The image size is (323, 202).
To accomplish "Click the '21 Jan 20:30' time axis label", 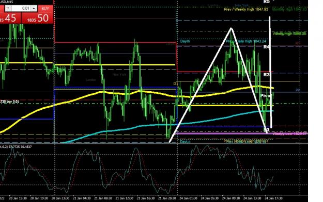I will click(167, 198).
